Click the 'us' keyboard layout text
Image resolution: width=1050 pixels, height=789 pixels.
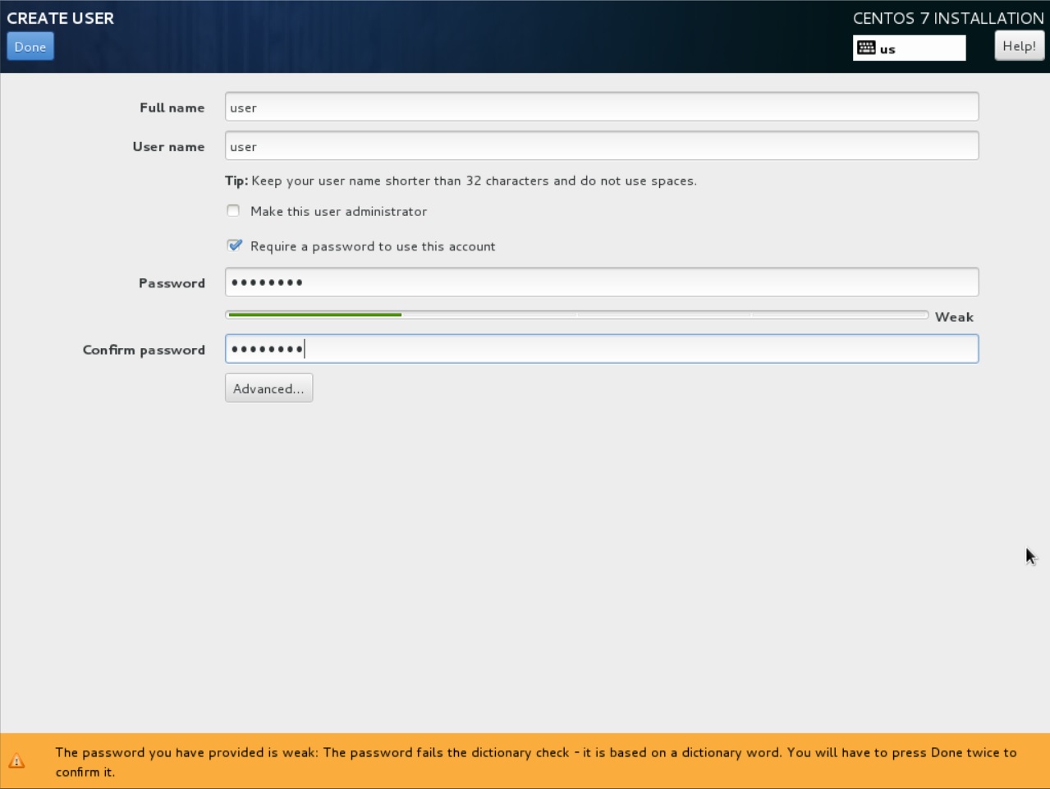click(887, 49)
